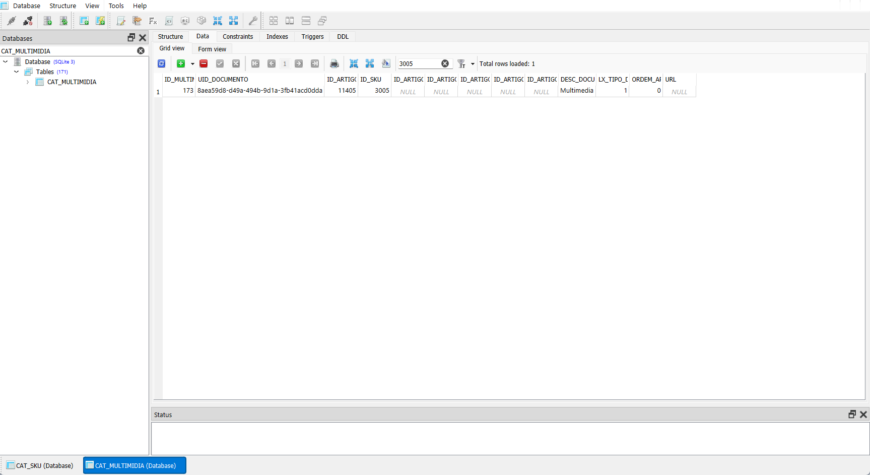Switch to the Triggers tab

point(312,36)
